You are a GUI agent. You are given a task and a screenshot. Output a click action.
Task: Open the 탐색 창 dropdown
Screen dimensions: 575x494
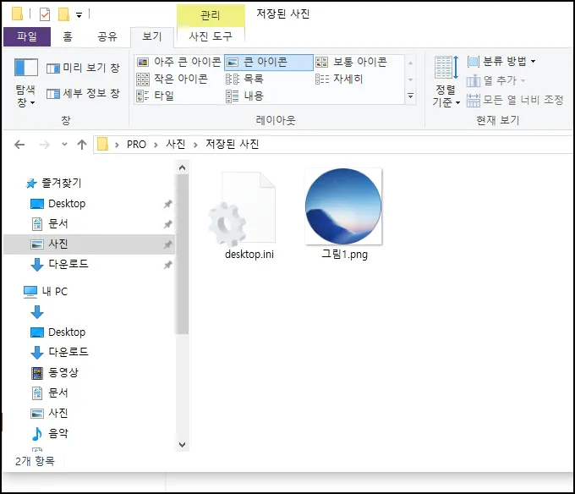pyautogui.click(x=25, y=83)
